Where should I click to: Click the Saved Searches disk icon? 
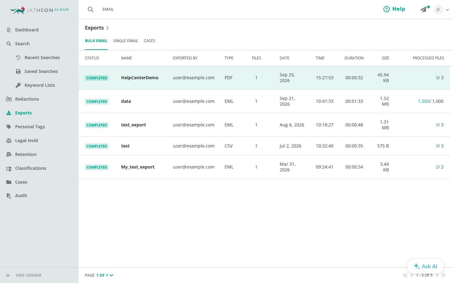coord(18,71)
